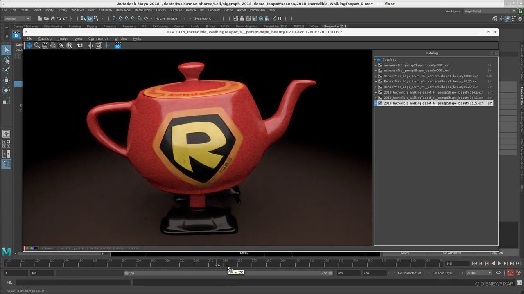Click the Copy Tab button
The width and height of the screenshot is (524, 294).
click(497, 253)
